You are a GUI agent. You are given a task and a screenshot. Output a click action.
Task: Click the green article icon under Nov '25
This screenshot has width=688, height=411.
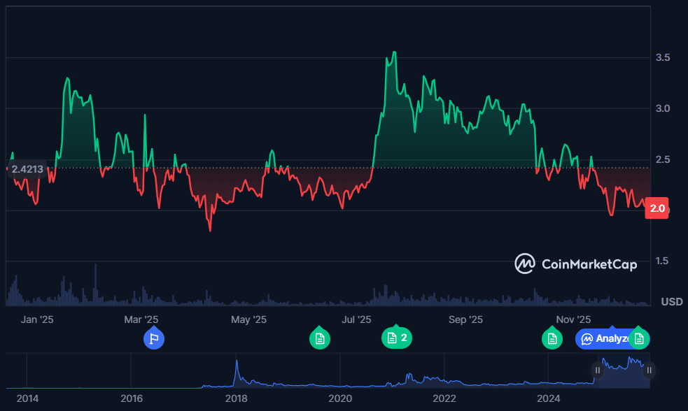(552, 338)
